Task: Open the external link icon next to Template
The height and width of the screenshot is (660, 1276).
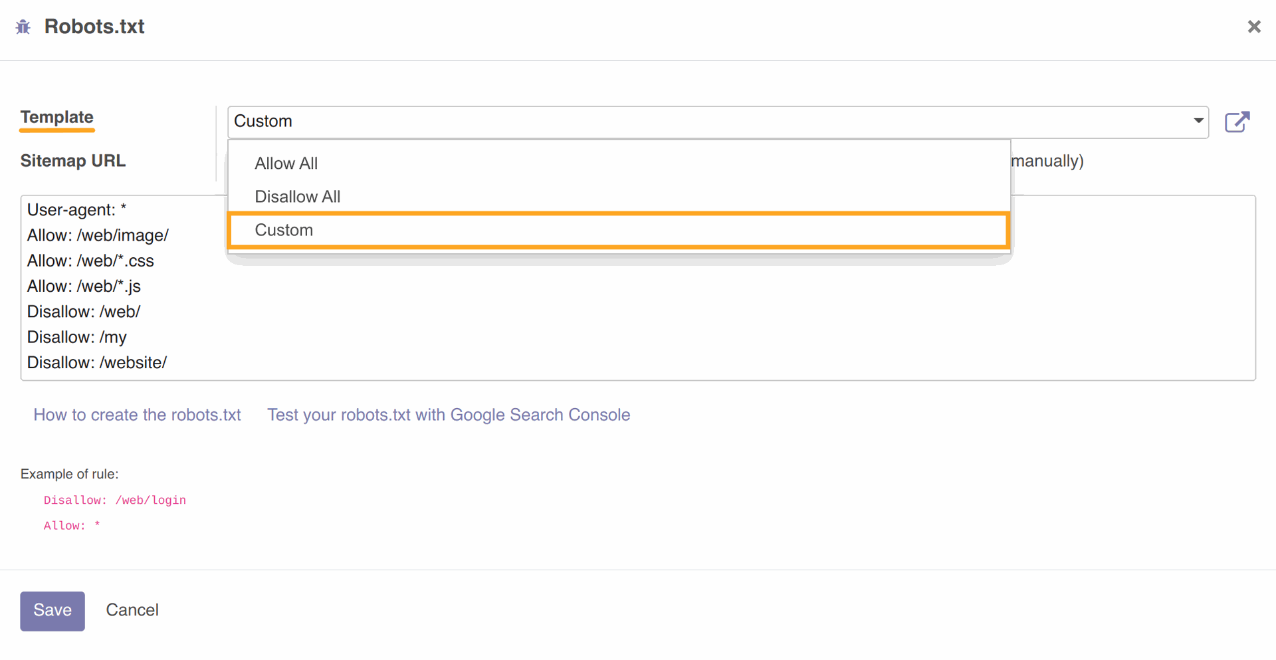Action: [1237, 122]
